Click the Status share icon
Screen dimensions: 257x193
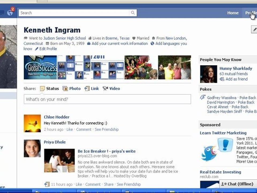click(x=42, y=89)
